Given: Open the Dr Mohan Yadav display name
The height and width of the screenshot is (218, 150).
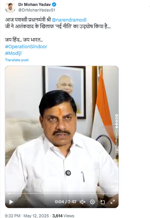Looking at the screenshot, I should [34, 4].
